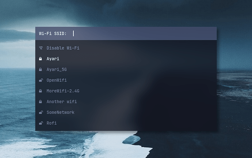This screenshot has width=252, height=158.
Task: Click the unlocked padlock icon beside SomeNetwork
Action: tap(41, 112)
